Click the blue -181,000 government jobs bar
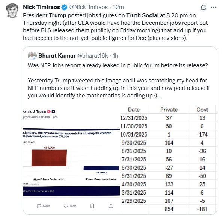This screenshot has width=223, height=216. pos(101,168)
